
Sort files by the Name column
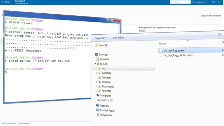click(162, 43)
